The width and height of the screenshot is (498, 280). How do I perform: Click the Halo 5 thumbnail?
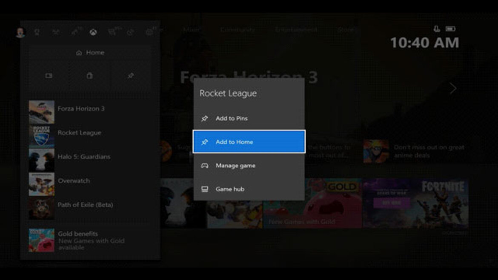pos(41,160)
